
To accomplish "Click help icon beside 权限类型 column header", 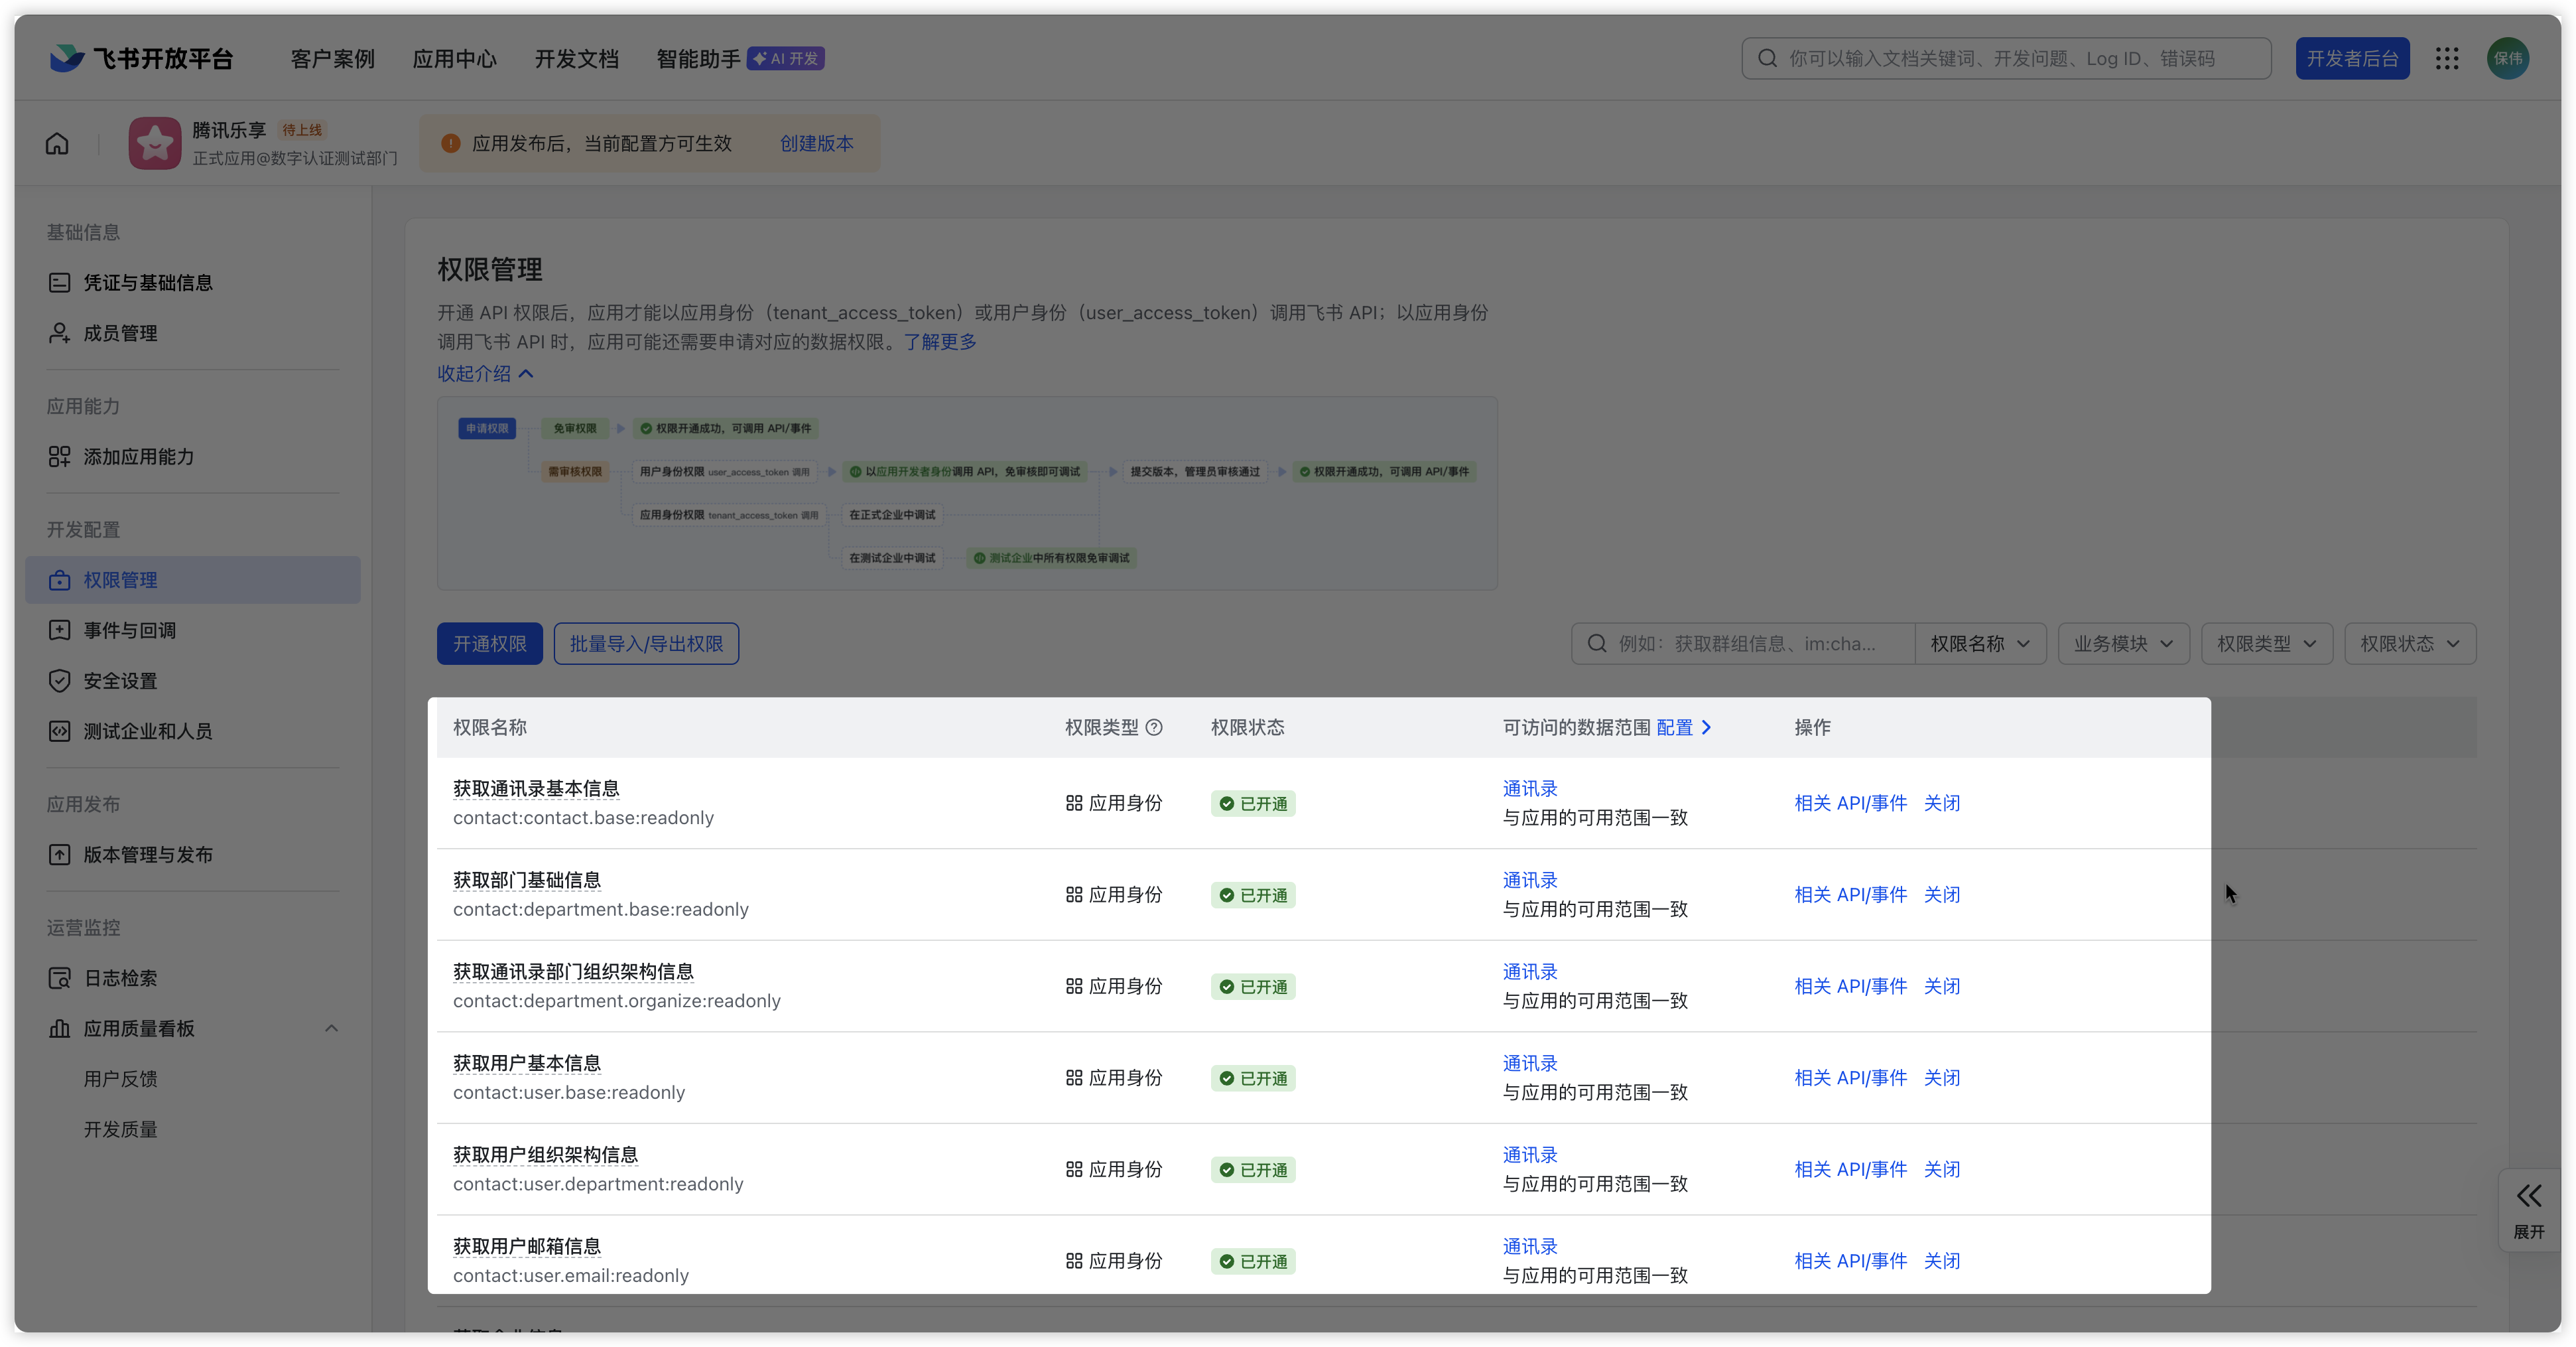I will pyautogui.click(x=1154, y=727).
